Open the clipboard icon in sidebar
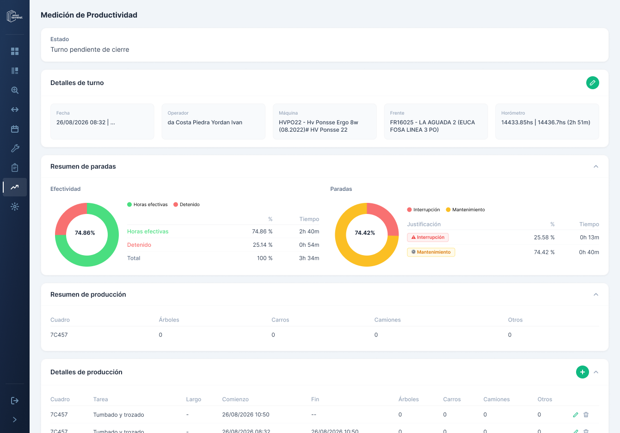Viewport: 620px width, 433px height. (x=15, y=168)
